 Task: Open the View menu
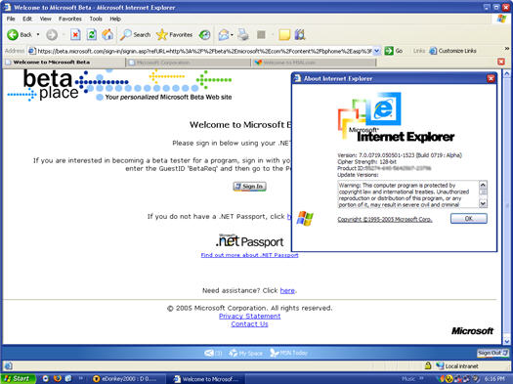46,19
